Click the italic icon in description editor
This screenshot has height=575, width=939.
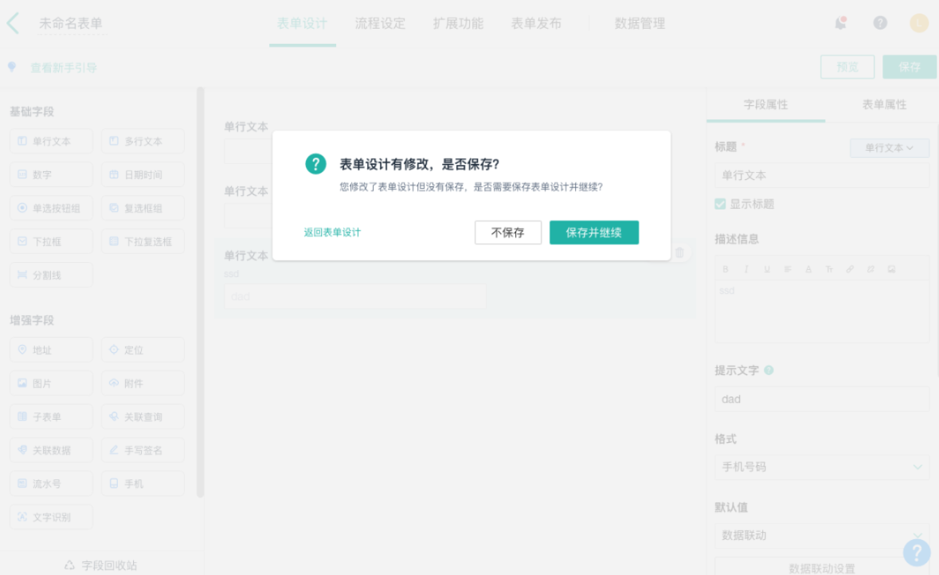[746, 269]
